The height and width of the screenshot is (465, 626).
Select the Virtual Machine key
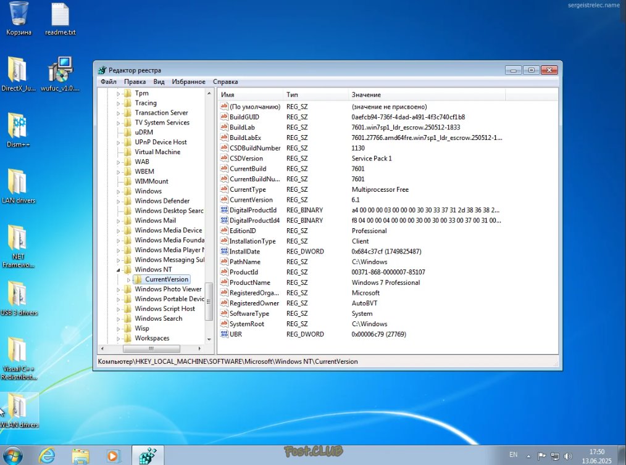157,152
